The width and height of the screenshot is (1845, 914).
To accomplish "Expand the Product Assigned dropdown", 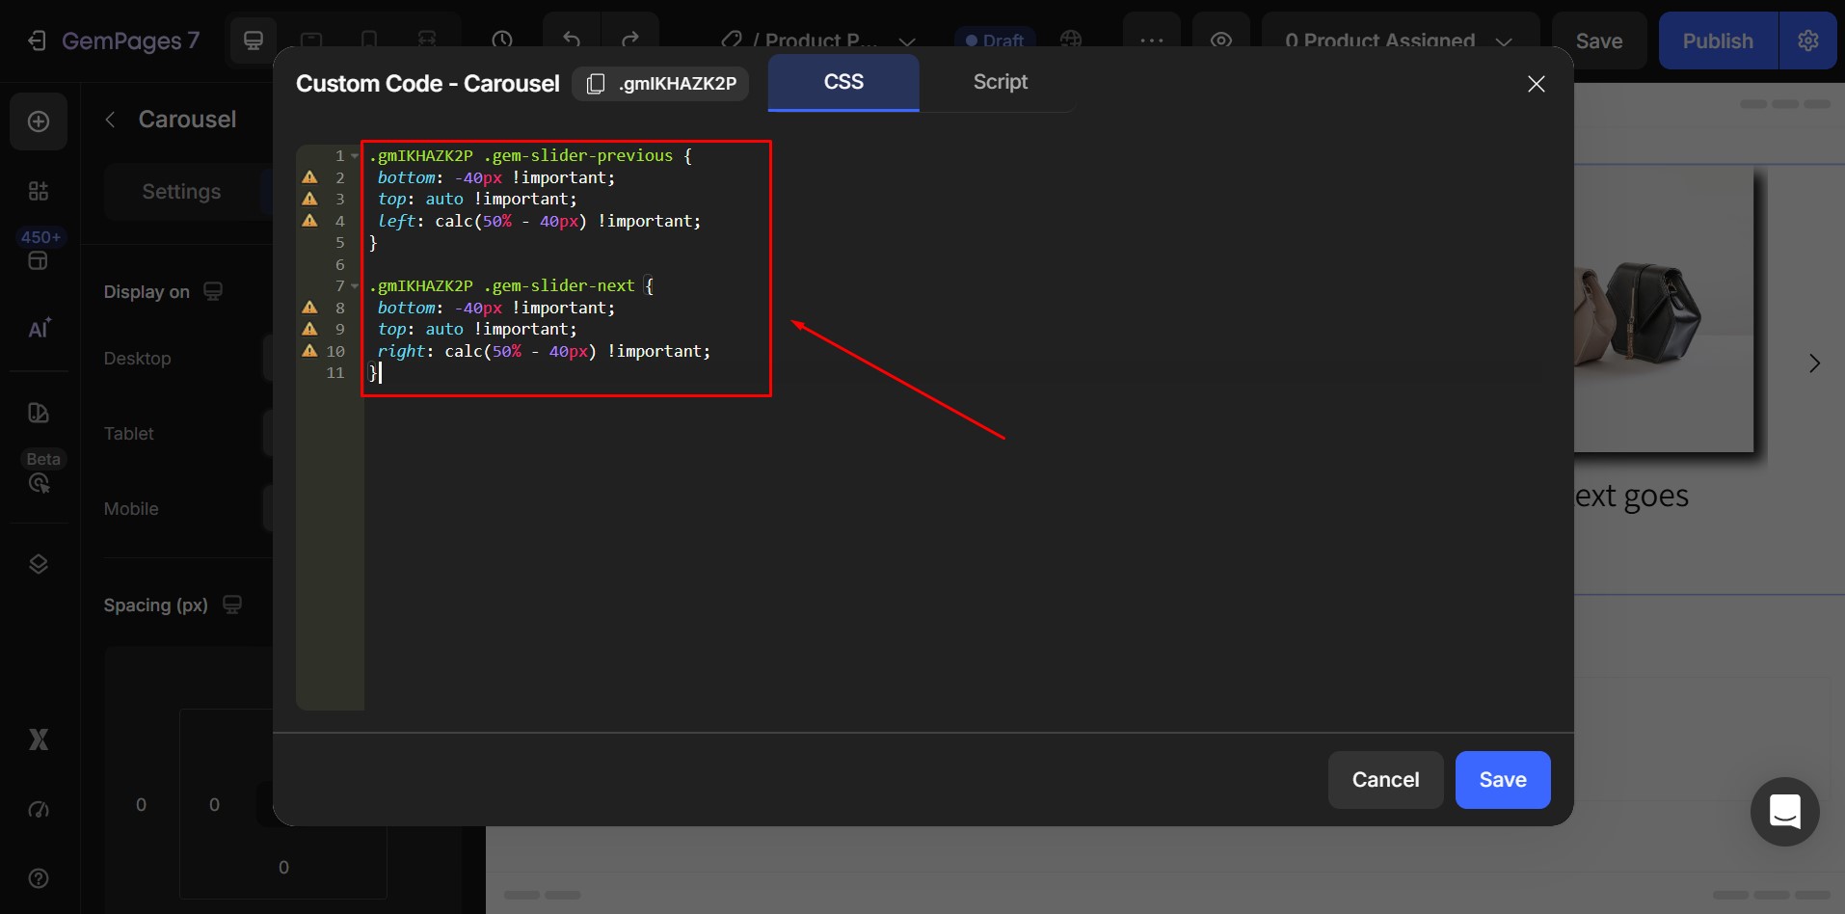I will coord(1504,41).
